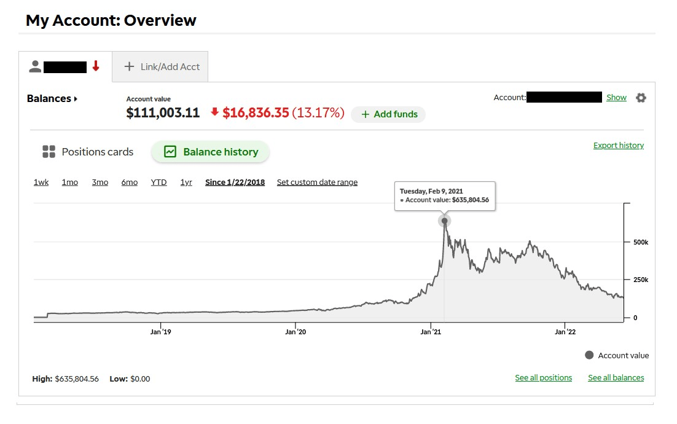Choose the YTD time range
Viewport: 677px width, 424px height.
(158, 182)
